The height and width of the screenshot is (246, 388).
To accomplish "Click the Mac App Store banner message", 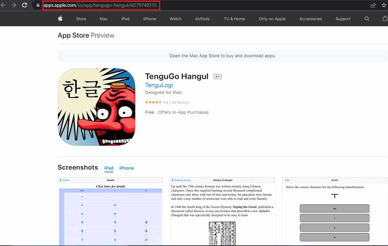I will pyautogui.click(x=222, y=56).
